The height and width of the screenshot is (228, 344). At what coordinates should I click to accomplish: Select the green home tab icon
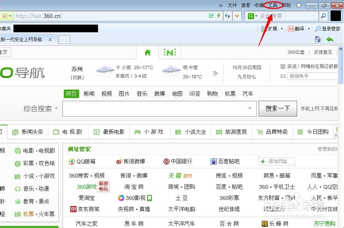[x=148, y=52]
